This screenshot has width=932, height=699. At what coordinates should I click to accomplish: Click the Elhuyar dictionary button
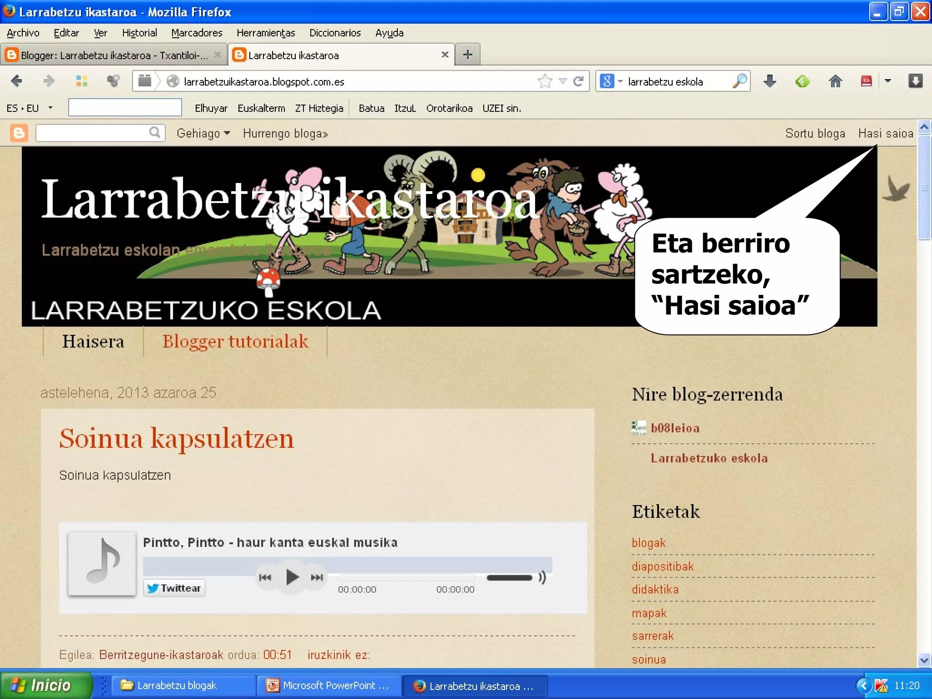click(x=211, y=108)
